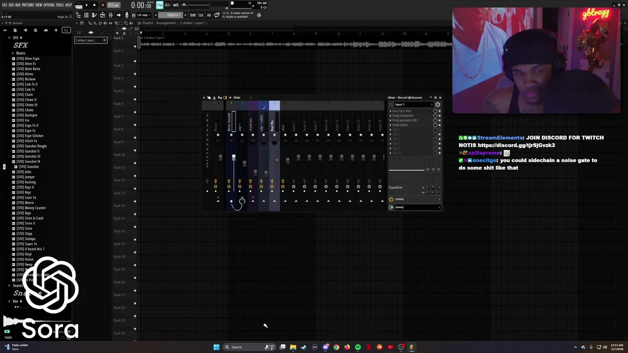Click the mixer latency clock icon

(438, 104)
